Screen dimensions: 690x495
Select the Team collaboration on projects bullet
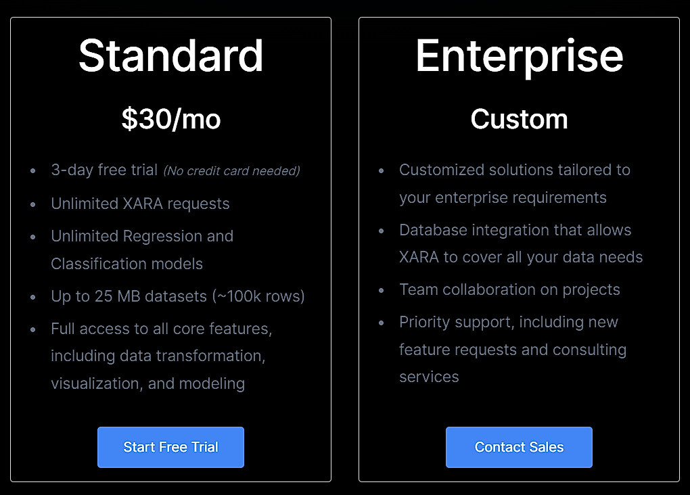(x=509, y=289)
